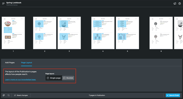
Task: Select page 4 thumbnail
Action: point(103,33)
